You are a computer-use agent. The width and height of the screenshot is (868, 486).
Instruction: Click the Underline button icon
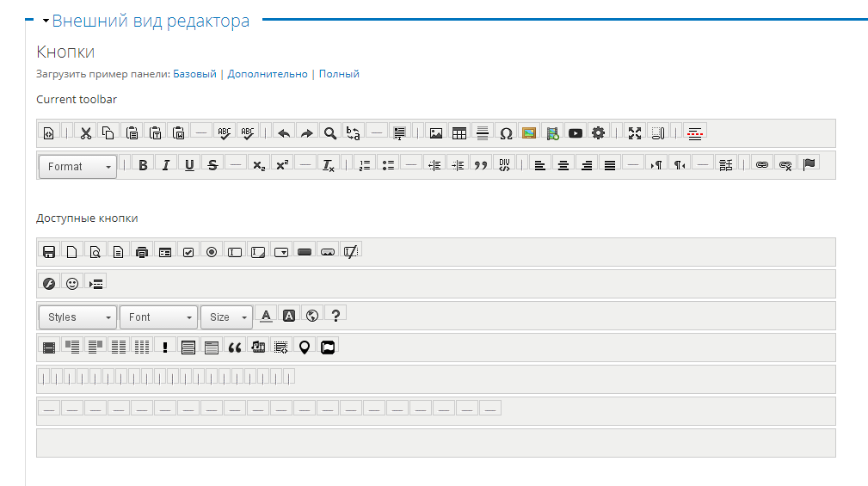click(x=189, y=165)
